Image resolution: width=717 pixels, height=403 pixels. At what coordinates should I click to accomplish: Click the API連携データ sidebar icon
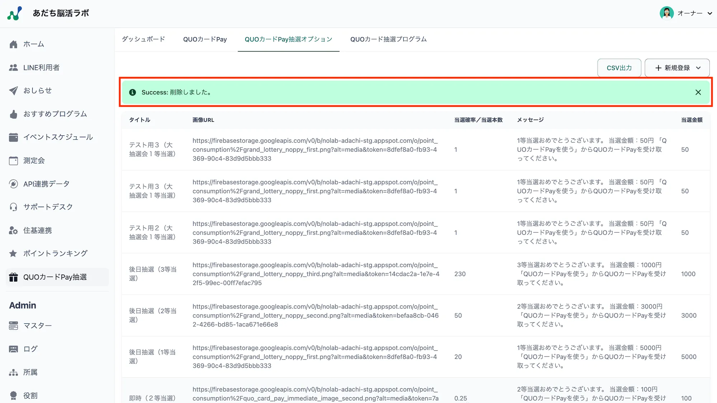point(13,184)
